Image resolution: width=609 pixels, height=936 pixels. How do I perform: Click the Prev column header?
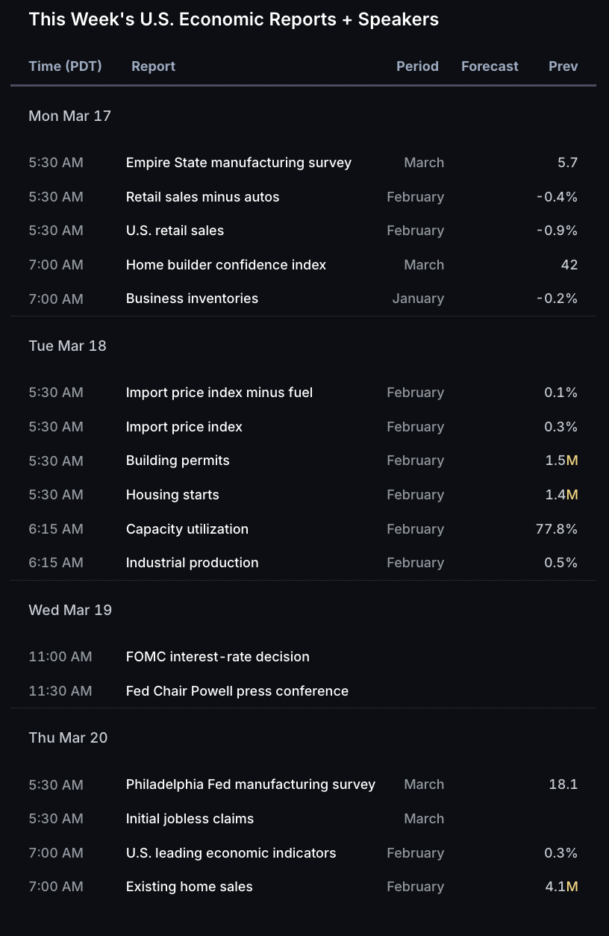pyautogui.click(x=563, y=66)
